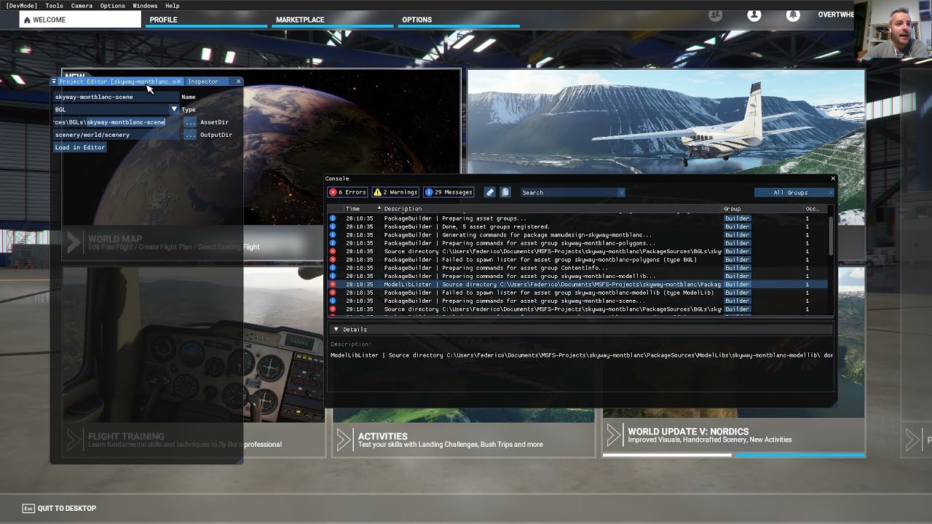Select 'Generating commands for package mamudesign-skyway-montblanc...' row
Screen dimensions: 932x524
tap(577, 235)
